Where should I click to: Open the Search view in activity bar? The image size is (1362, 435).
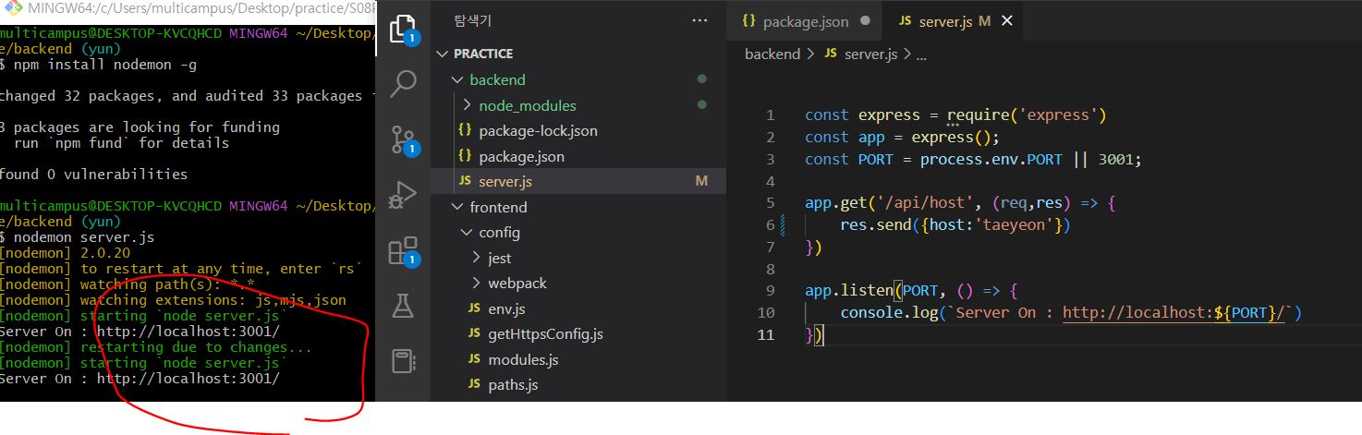[403, 83]
